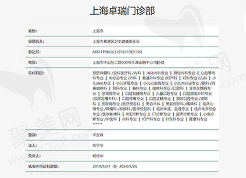Select the 负责人 row label

point(34,156)
